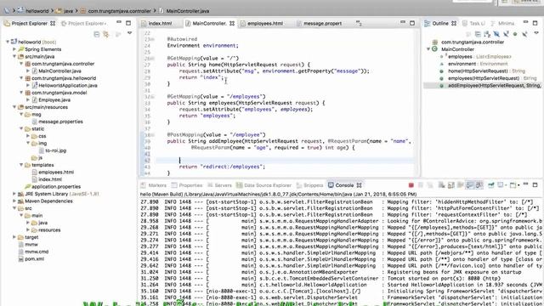
Task: Show hidden editor tabs overflow list
Action: pyautogui.click(x=359, y=23)
